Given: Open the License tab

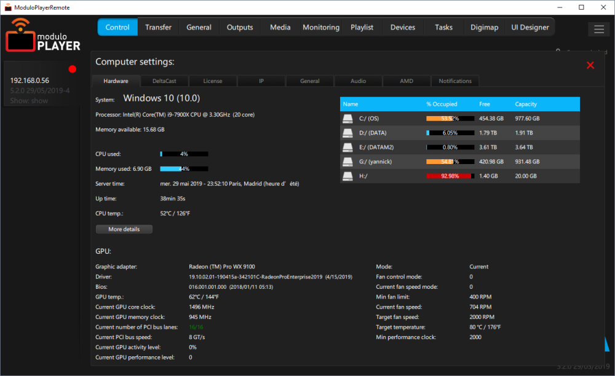Looking at the screenshot, I should [x=213, y=81].
